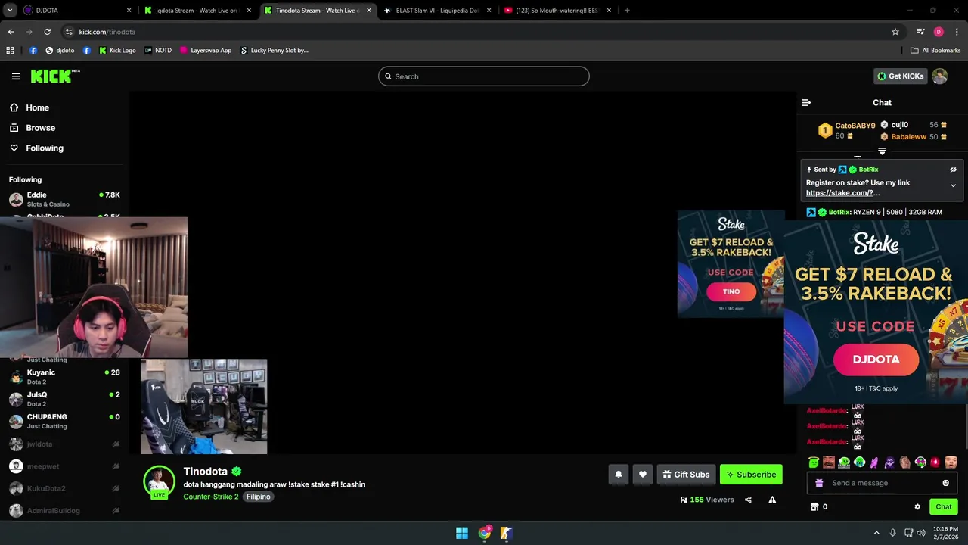Hide the pinned BotRix message
The height and width of the screenshot is (545, 968).
coord(953,170)
